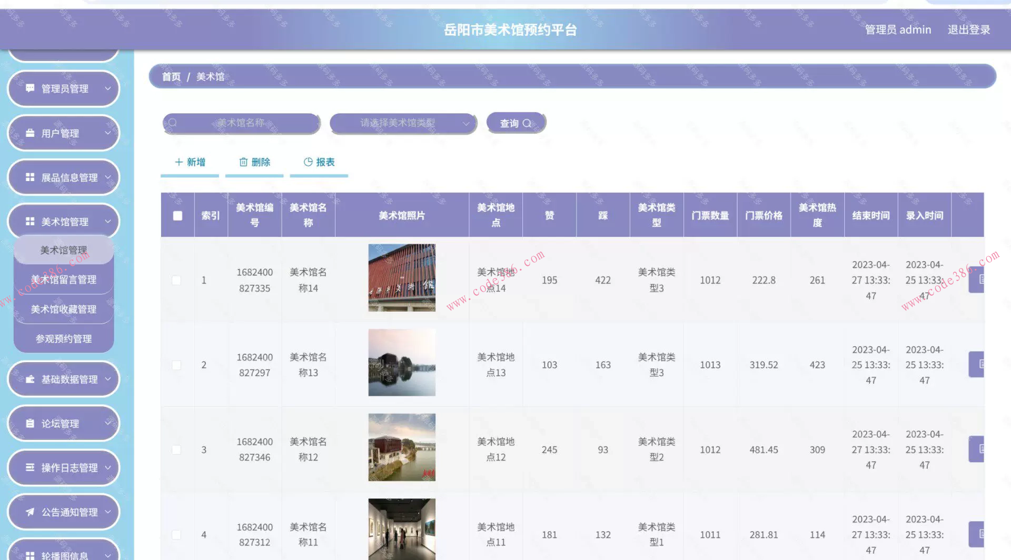Check the checkbox for row 1
1011x560 pixels.
pos(176,281)
